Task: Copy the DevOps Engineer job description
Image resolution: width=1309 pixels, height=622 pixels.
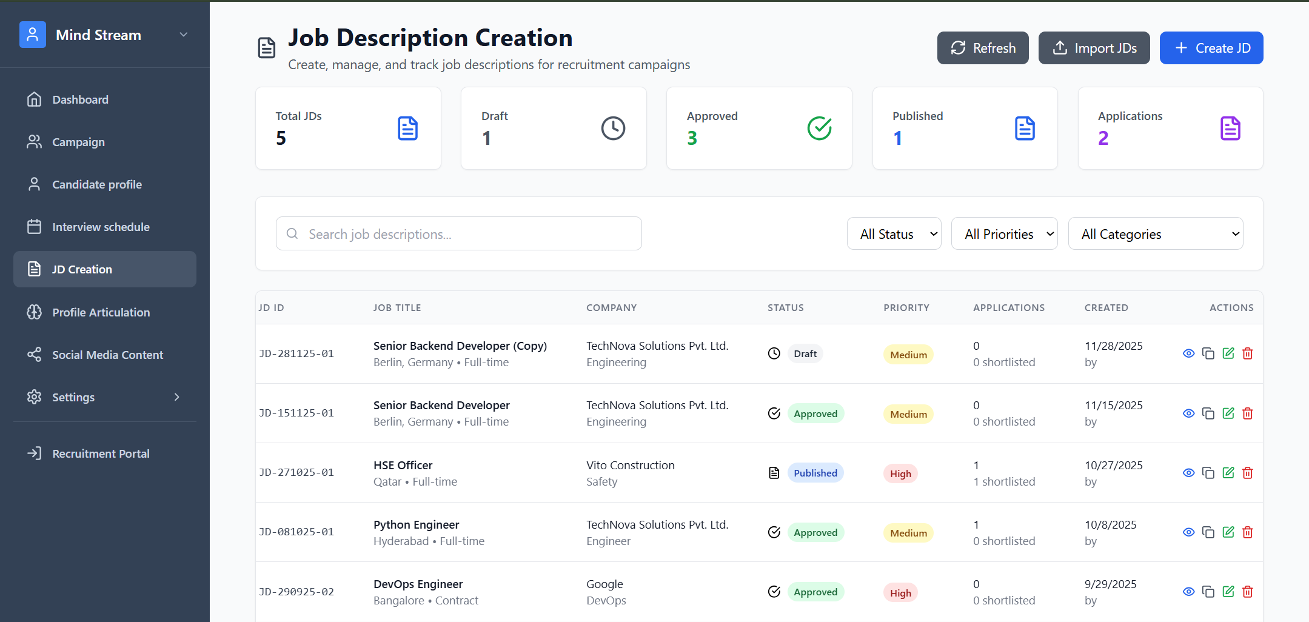Action: click(1208, 592)
